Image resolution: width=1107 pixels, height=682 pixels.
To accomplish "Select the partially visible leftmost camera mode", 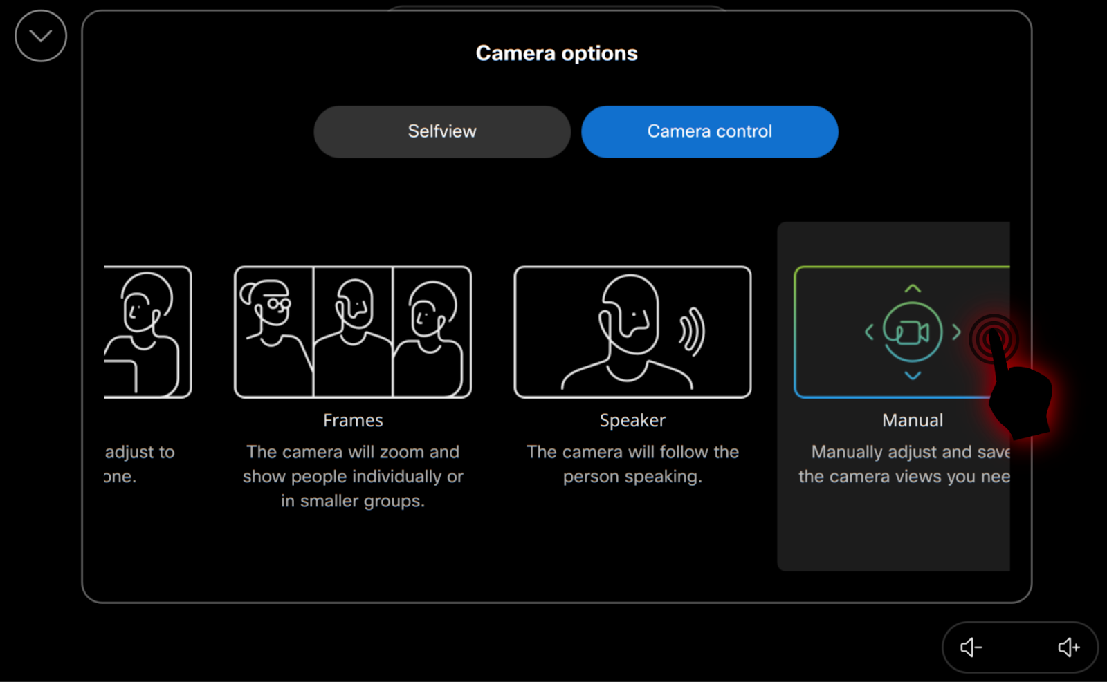I will [147, 332].
